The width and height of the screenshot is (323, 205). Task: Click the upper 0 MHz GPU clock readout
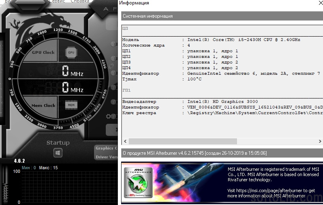pos(73,71)
